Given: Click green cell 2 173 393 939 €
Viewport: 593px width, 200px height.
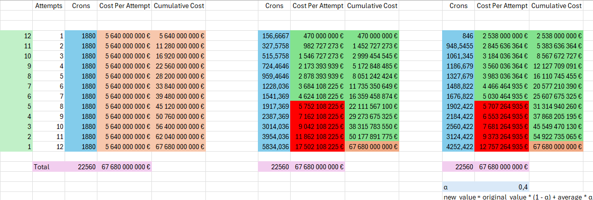Looking at the screenshot, I should click(317, 66).
